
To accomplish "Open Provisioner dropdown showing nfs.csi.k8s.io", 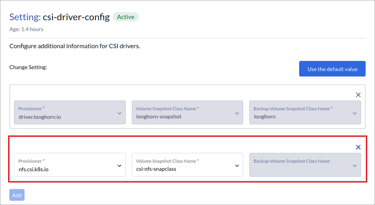I will coord(70,165).
